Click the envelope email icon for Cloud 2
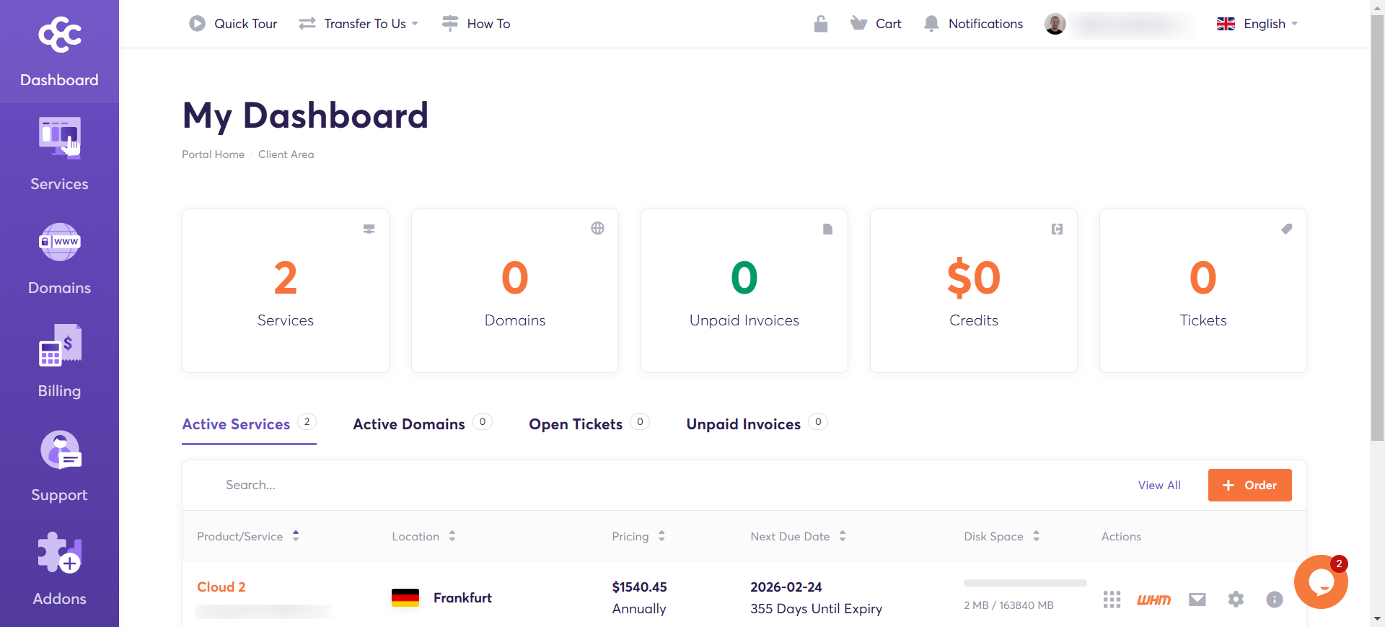Screen dimensions: 1385x627 click(1197, 600)
